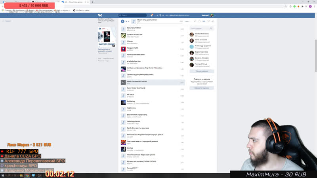Play the song "Changa"

(x=123, y=42)
